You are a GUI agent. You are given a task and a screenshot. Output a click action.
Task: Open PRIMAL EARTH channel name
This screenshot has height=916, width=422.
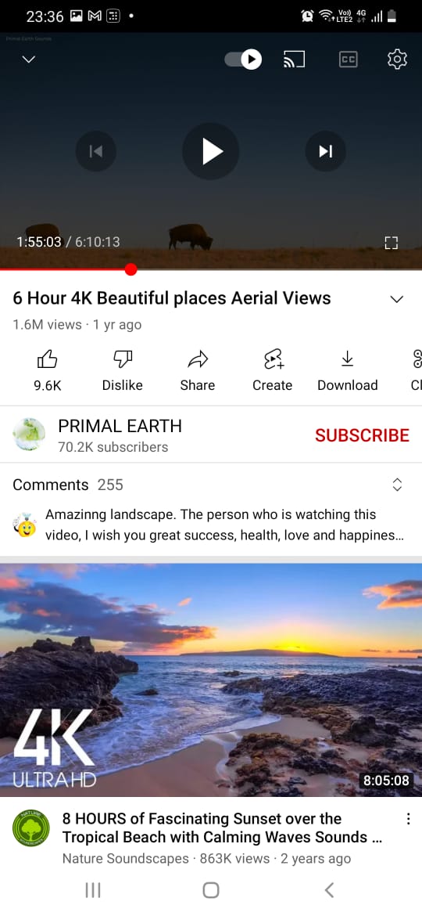pos(120,427)
